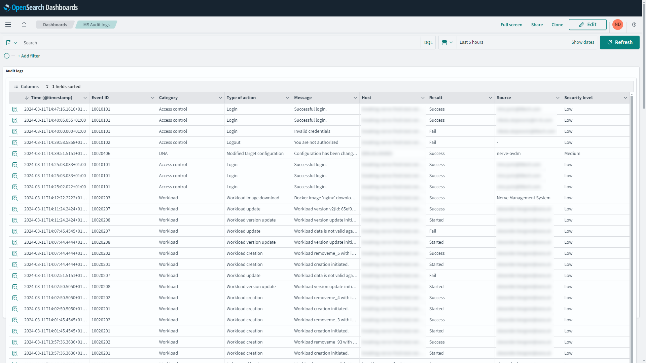Click the Edit dashboard button
646x363 pixels.
click(x=587, y=25)
